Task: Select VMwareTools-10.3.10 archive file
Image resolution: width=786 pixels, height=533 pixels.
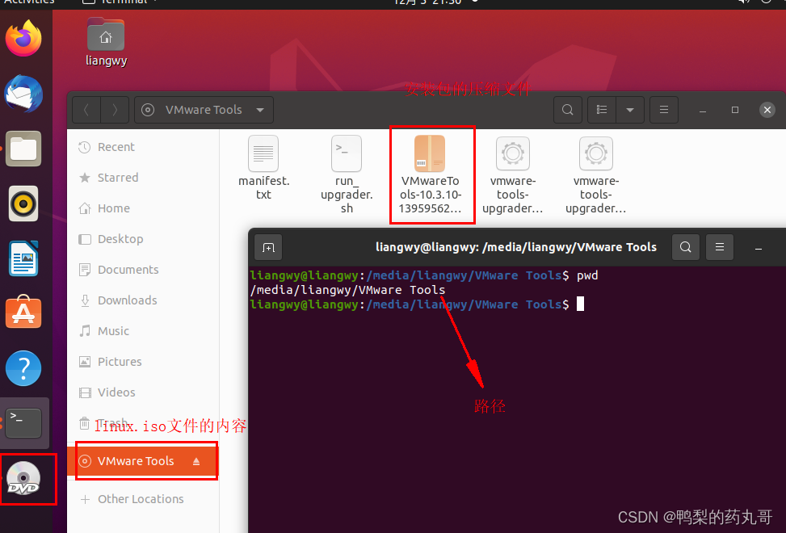Action: [x=430, y=174]
